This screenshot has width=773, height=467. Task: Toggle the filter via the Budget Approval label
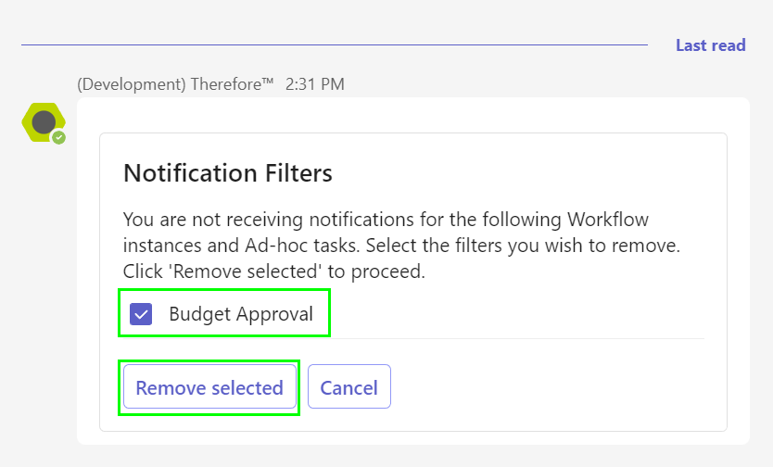coord(241,314)
